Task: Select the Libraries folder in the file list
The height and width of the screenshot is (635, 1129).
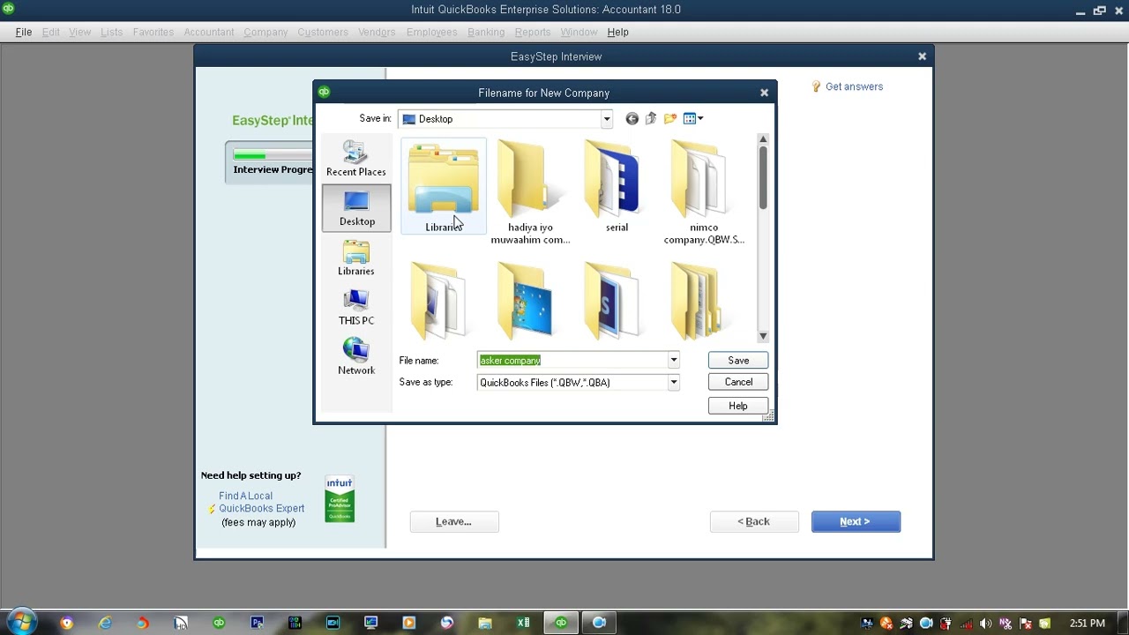Action: click(444, 187)
